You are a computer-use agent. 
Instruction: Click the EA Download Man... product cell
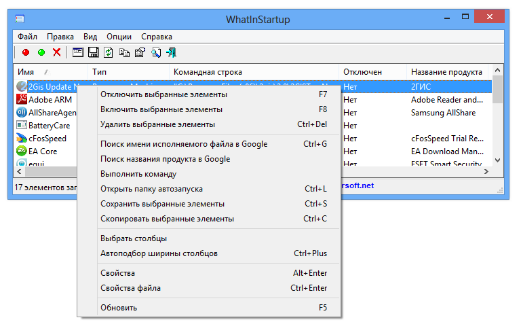pyautogui.click(x=447, y=151)
